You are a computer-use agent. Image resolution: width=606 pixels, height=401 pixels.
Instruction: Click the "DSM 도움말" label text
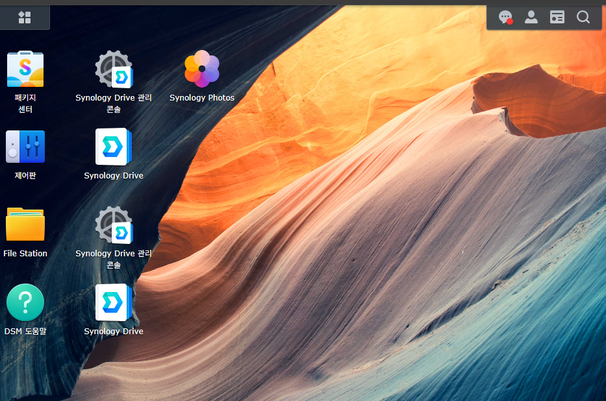point(25,332)
